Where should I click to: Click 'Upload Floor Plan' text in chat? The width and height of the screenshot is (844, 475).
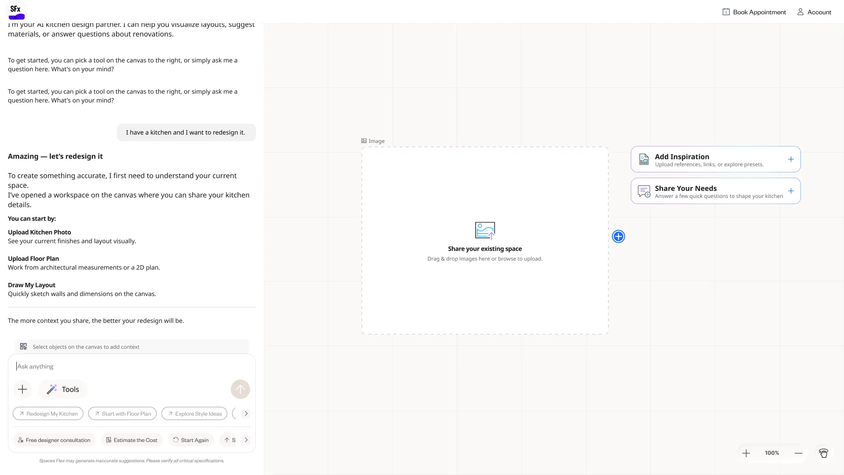point(33,259)
